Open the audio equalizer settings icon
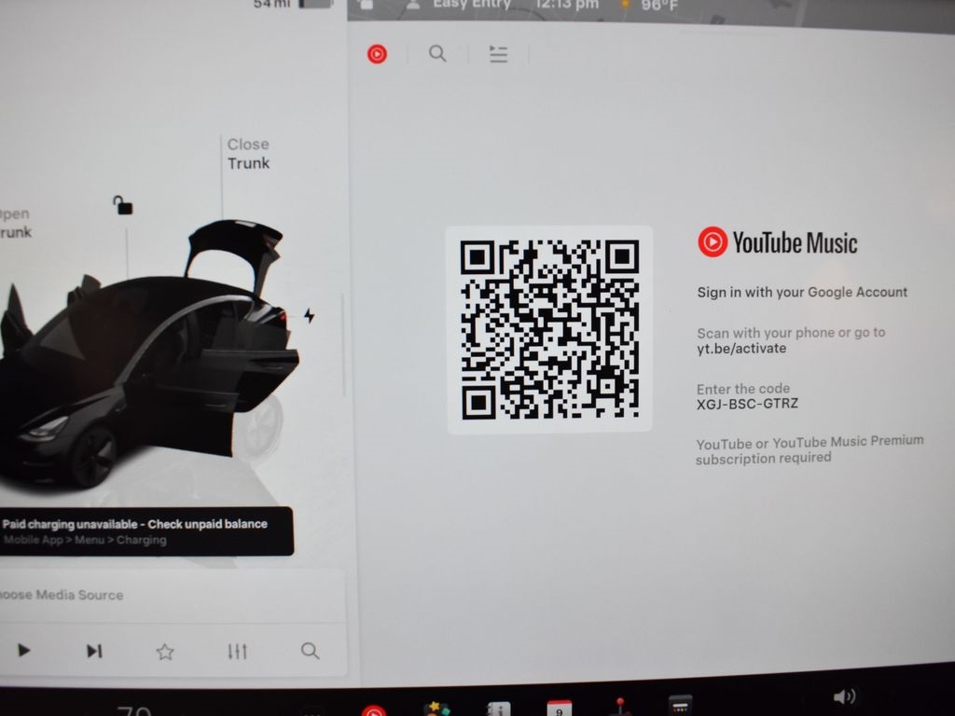This screenshot has width=955, height=716. pos(237,652)
